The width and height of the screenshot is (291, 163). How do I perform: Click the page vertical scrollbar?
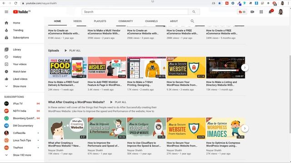click(290, 94)
